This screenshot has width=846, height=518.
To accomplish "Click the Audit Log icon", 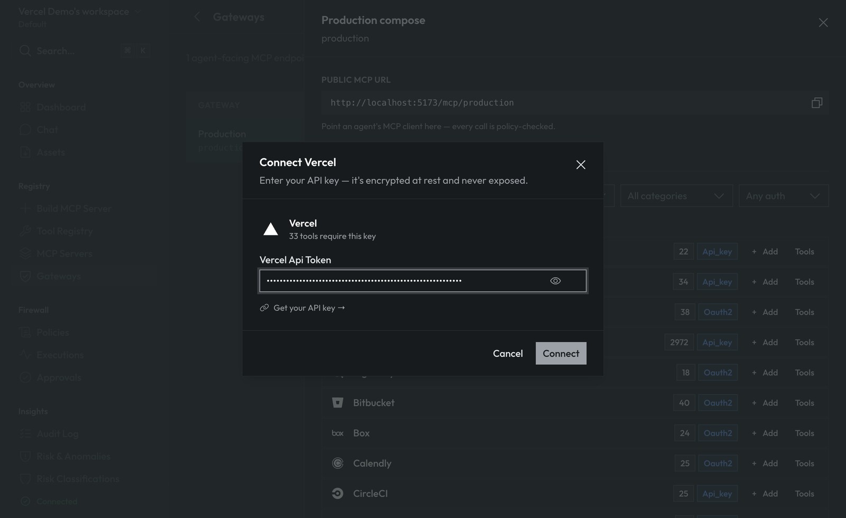I will pyautogui.click(x=25, y=434).
